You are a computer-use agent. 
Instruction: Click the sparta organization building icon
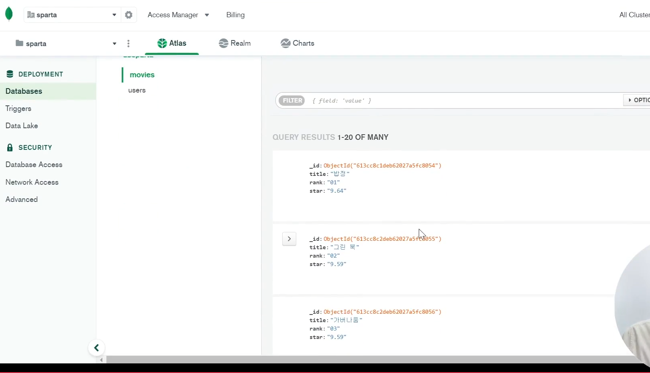[x=31, y=15]
